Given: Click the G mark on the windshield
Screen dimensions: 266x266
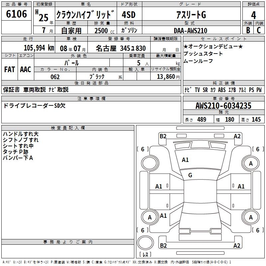Looking at the screenshot, I should coord(190,175).
